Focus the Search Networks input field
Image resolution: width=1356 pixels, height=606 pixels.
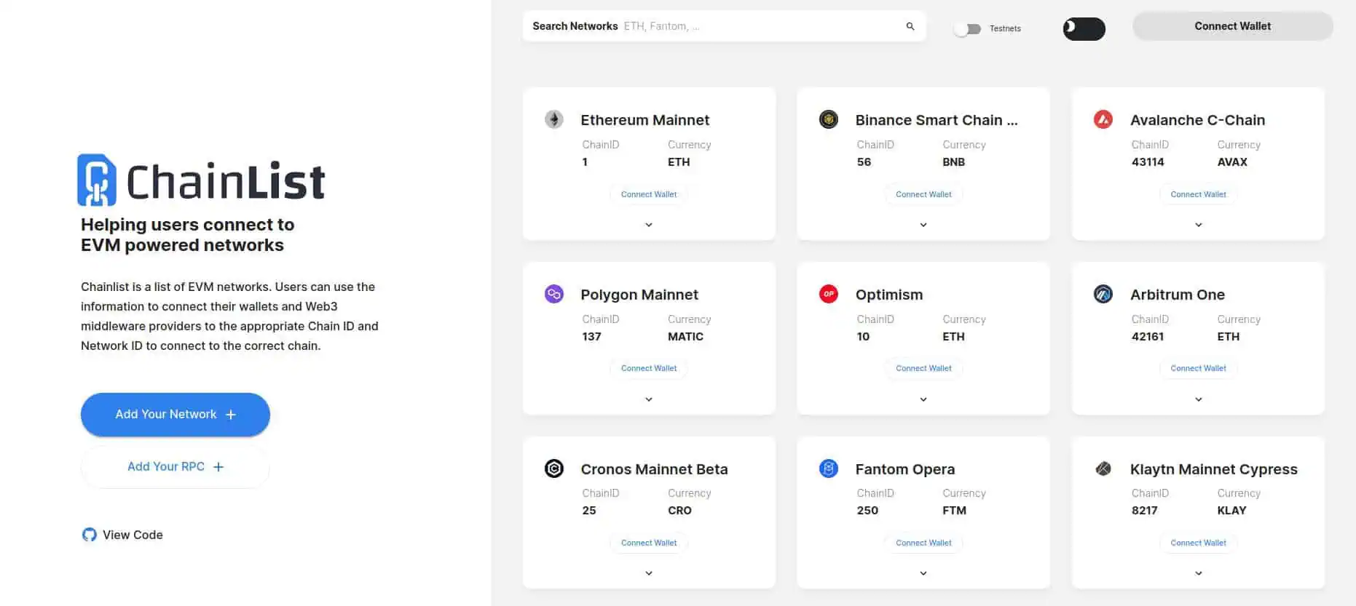[x=724, y=26]
